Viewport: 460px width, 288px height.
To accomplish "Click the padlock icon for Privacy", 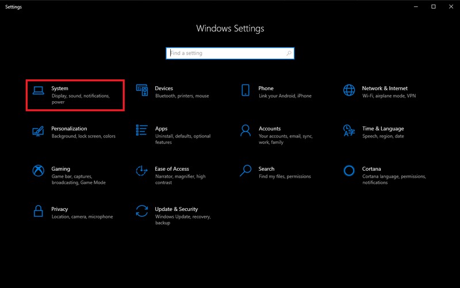I will 39,210.
